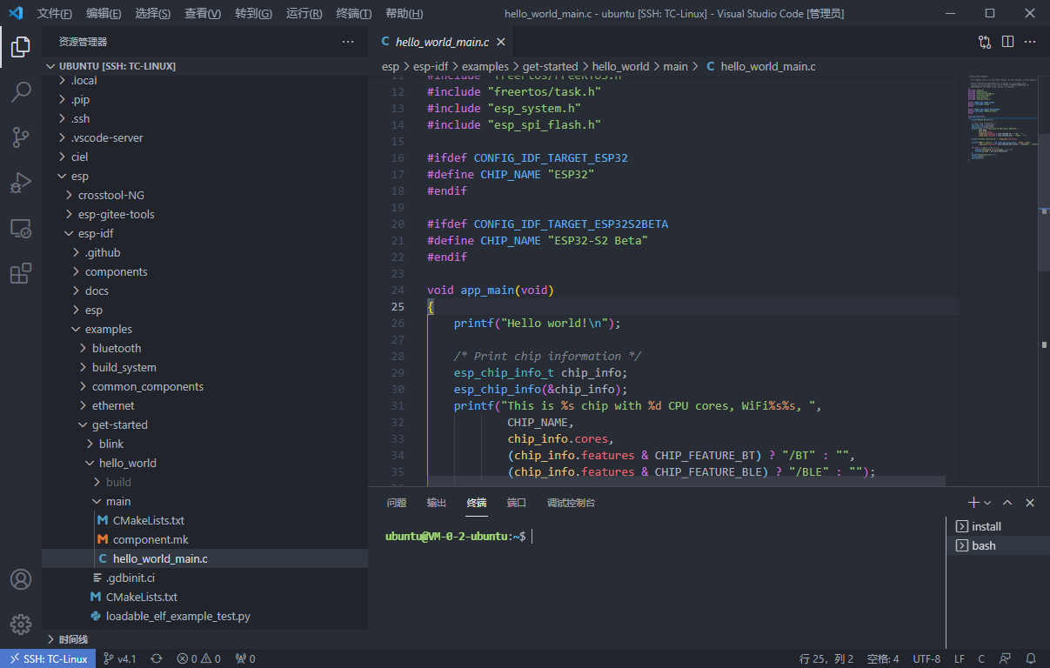
Task: Expand the esp-gitee-tools folder
Action: pos(204,214)
